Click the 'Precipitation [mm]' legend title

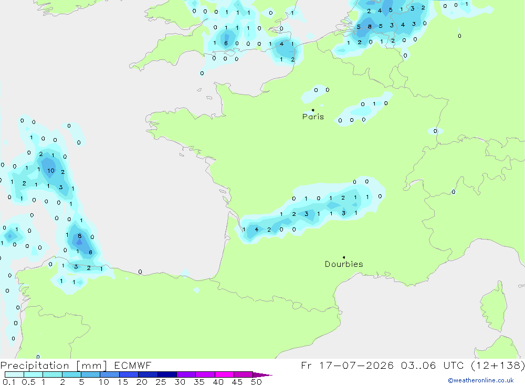point(54,366)
